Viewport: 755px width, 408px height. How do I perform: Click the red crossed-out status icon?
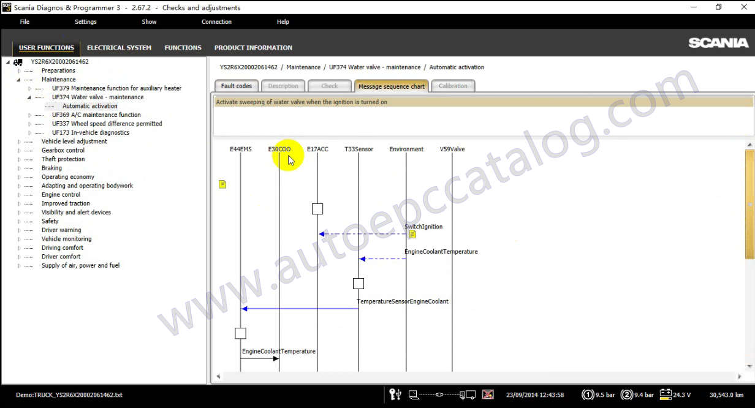(x=488, y=395)
